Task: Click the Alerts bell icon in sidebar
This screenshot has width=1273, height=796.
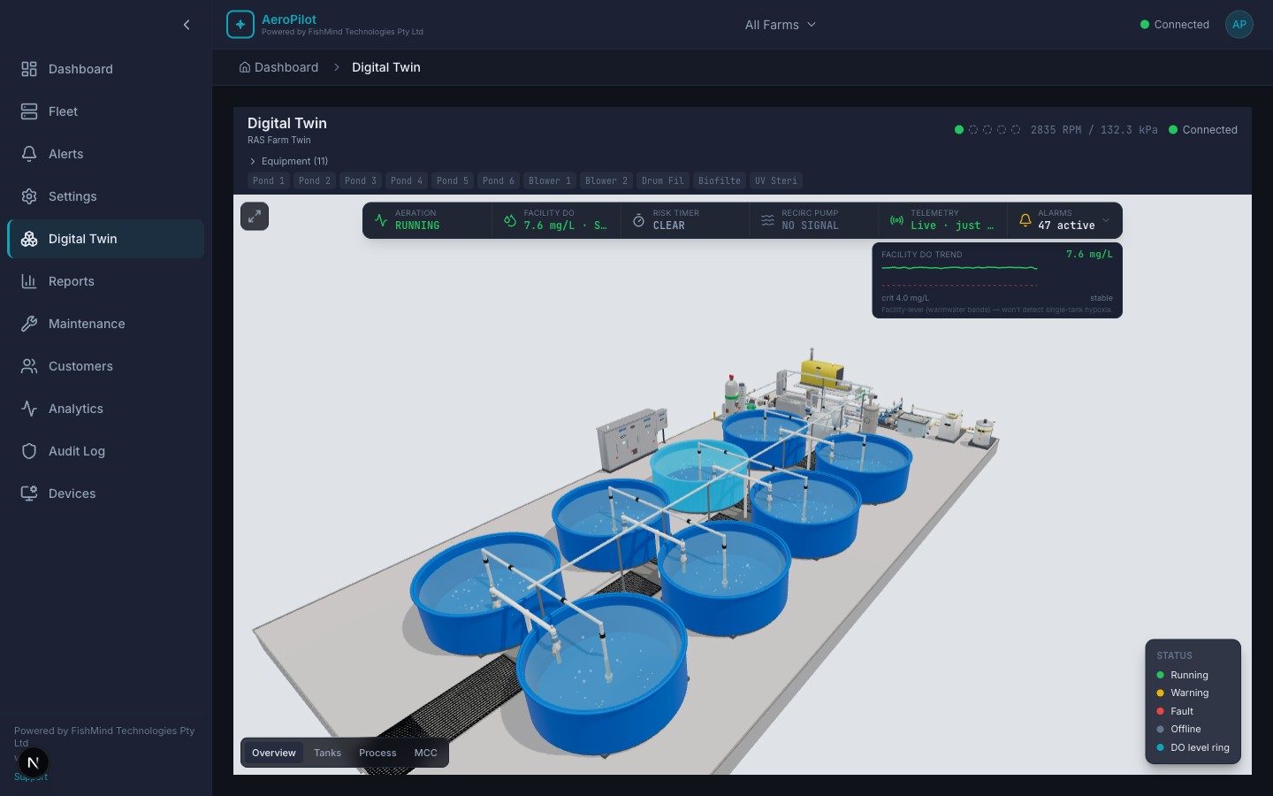Action: pos(29,154)
